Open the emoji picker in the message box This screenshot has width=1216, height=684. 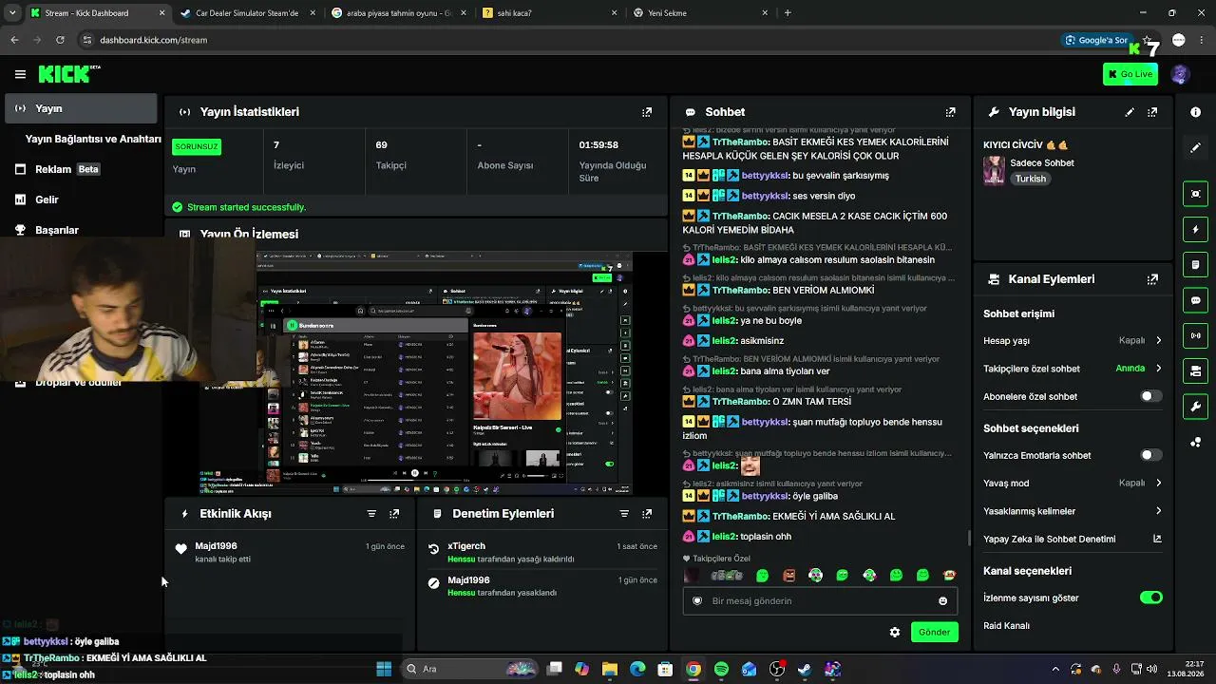(x=942, y=601)
